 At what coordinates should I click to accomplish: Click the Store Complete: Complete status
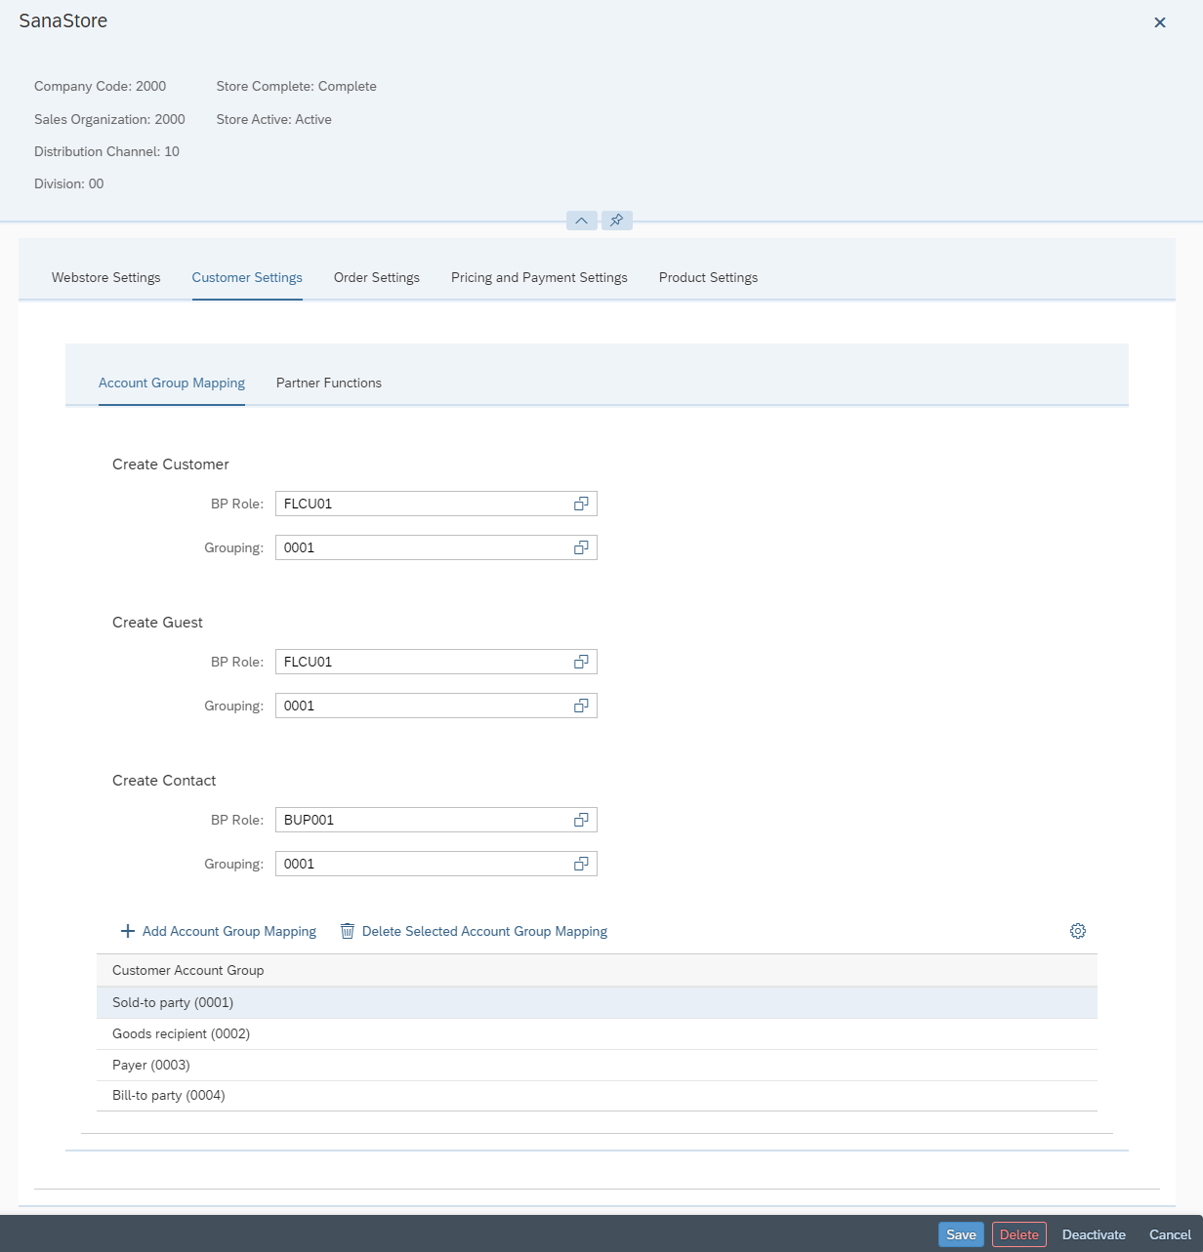pyautogui.click(x=297, y=86)
